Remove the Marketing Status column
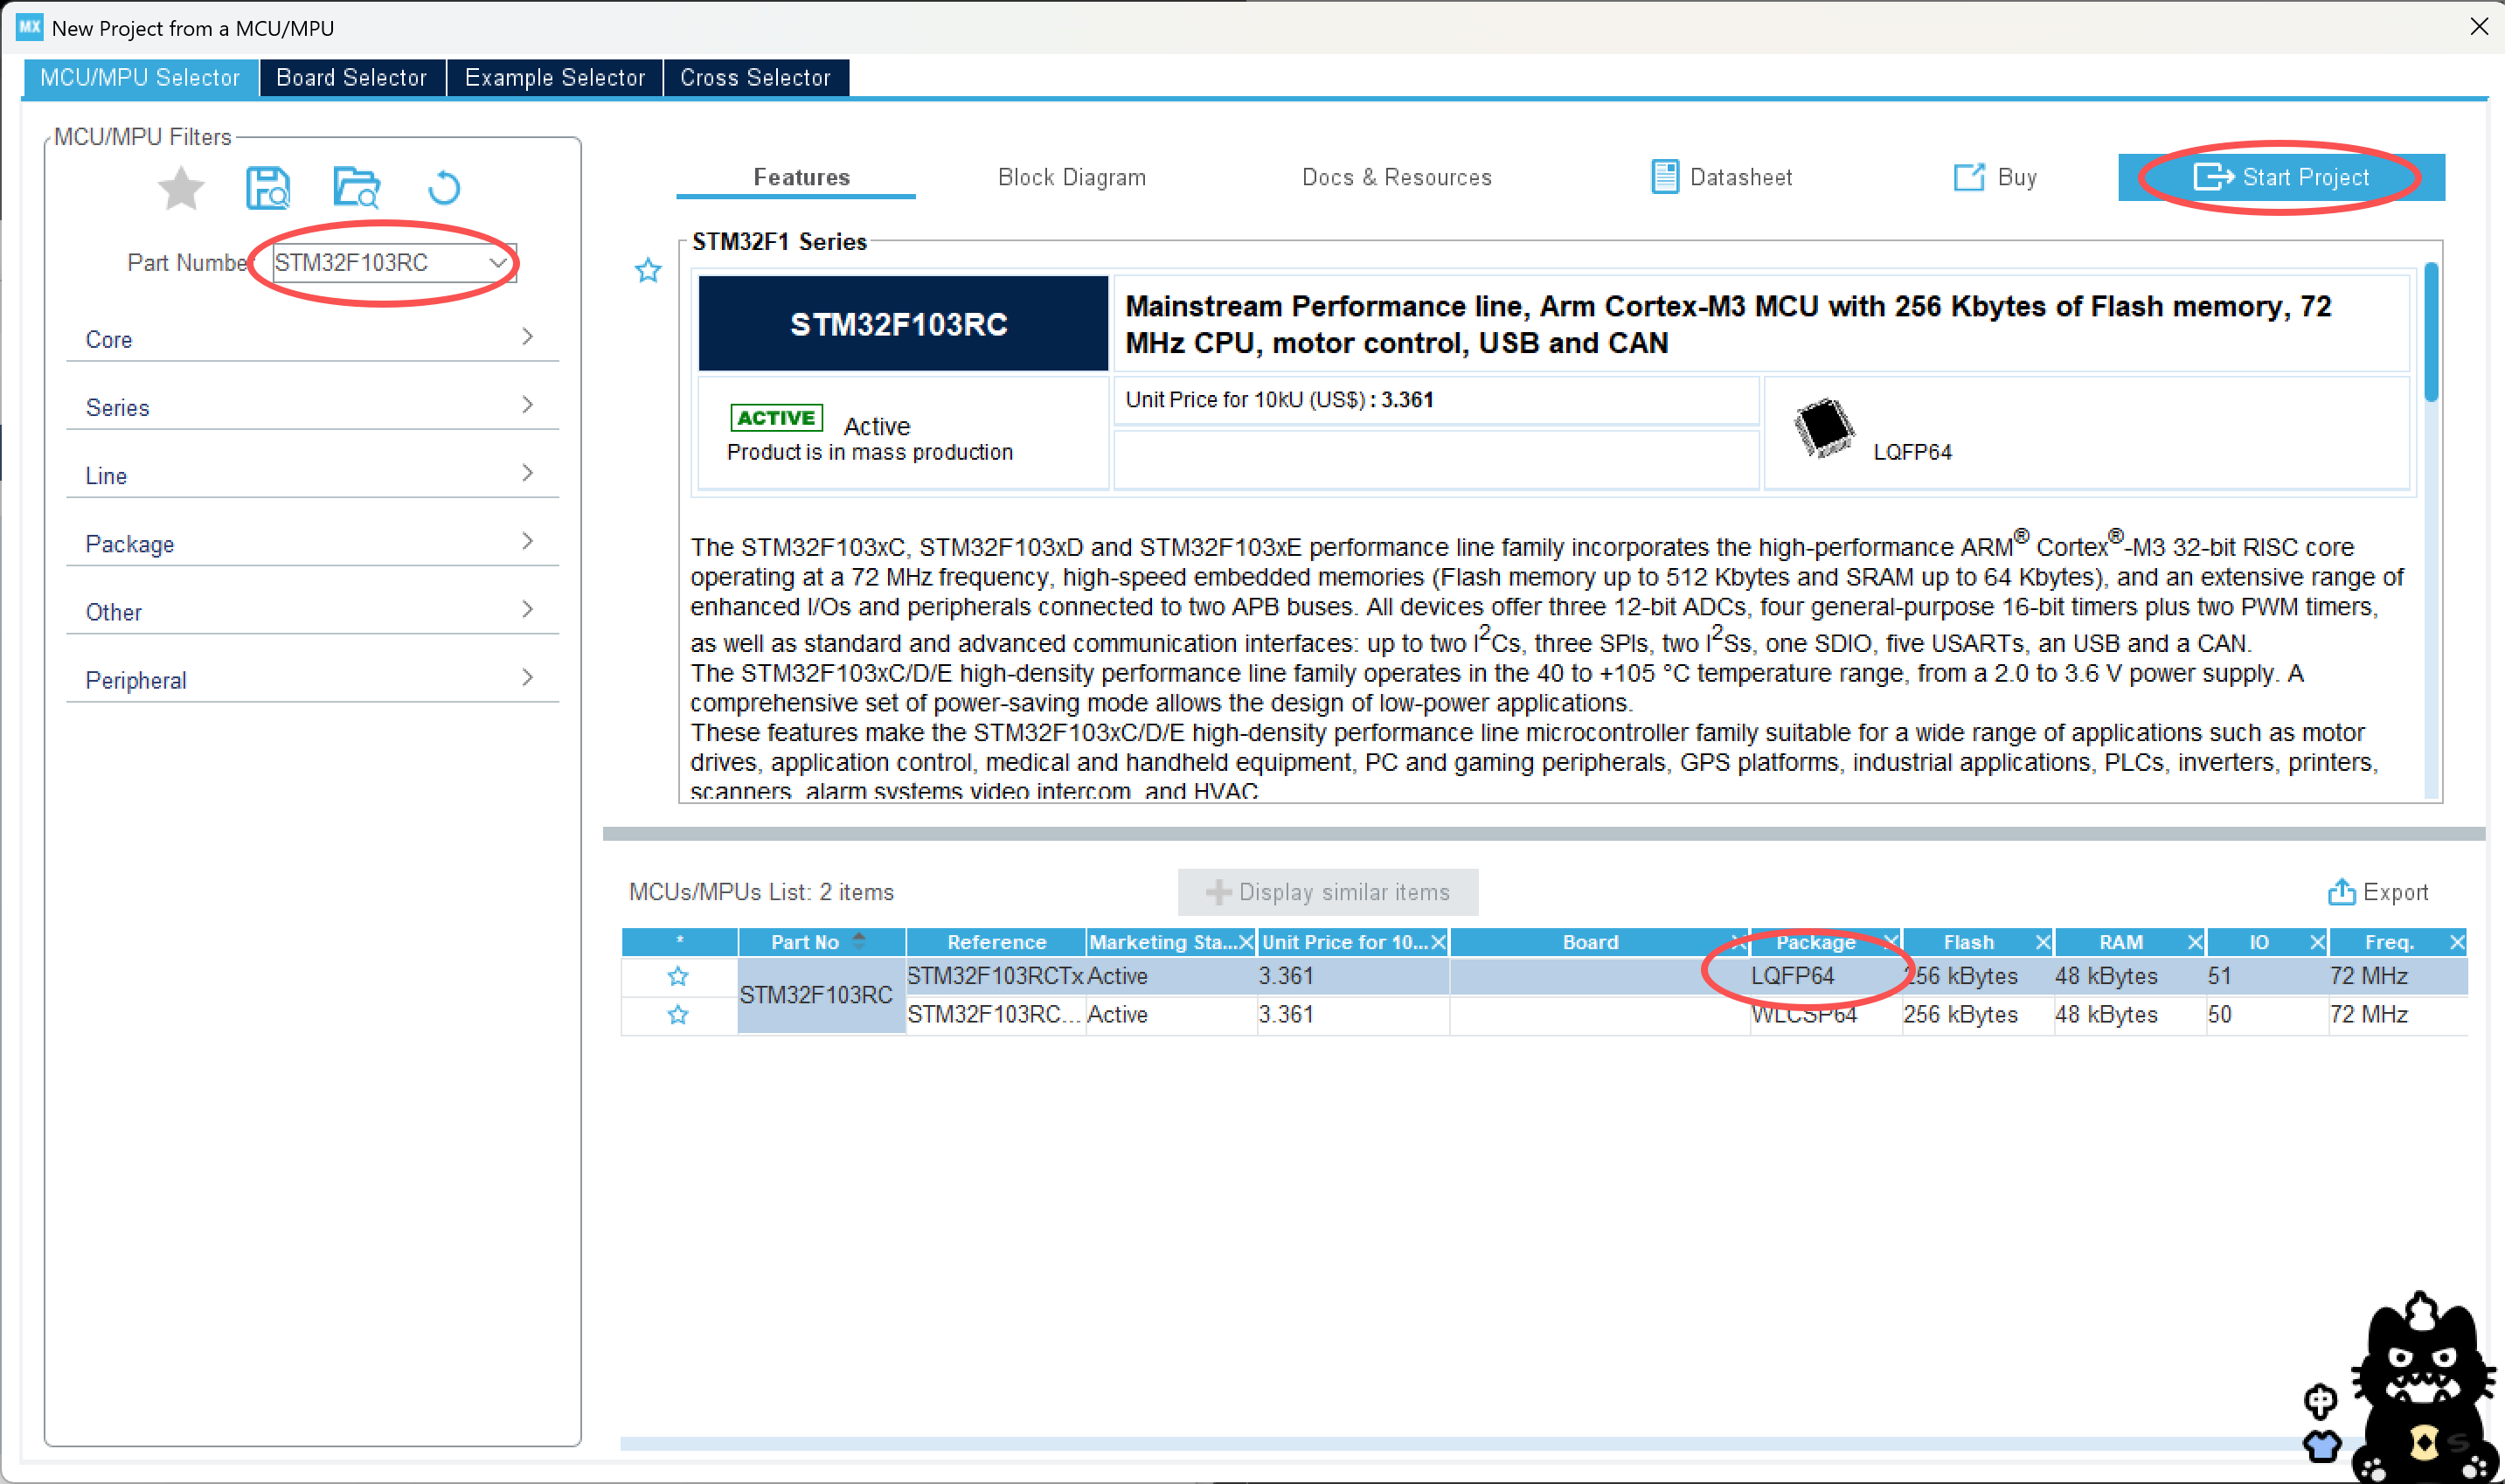This screenshot has height=1484, width=2505. tap(1246, 942)
